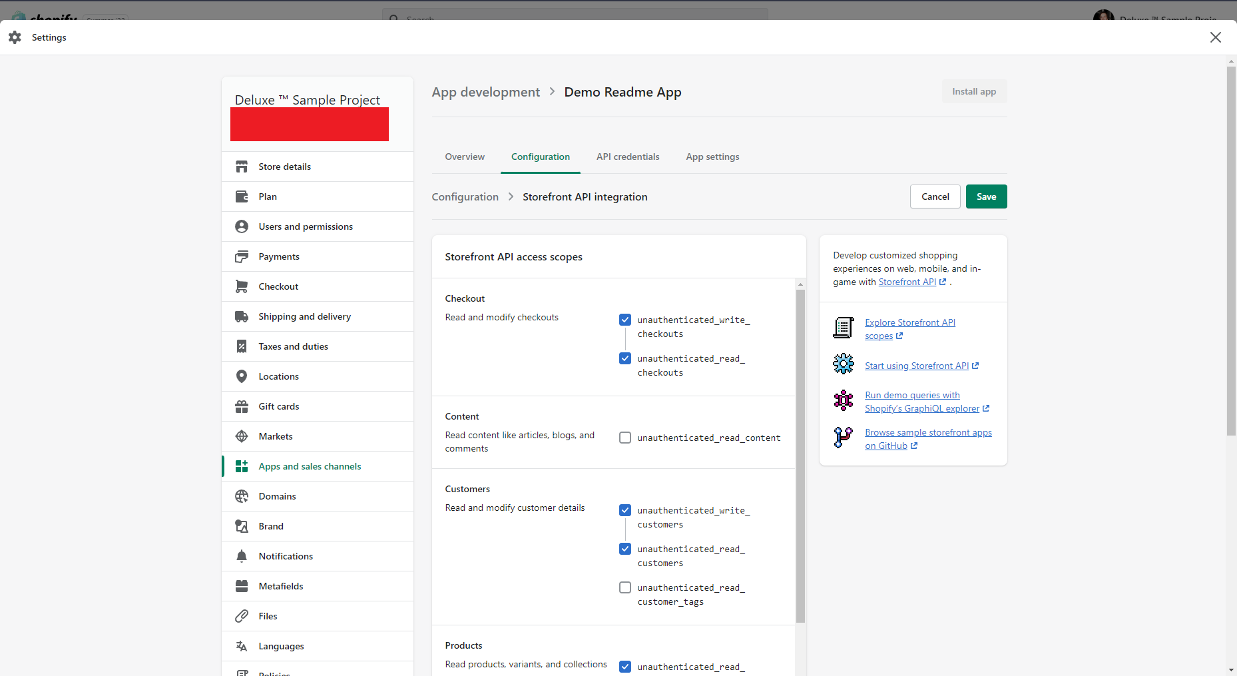Screen dimensions: 1237x676
Task: Click the scroll-up arrow of scopes list
Action: (800, 284)
